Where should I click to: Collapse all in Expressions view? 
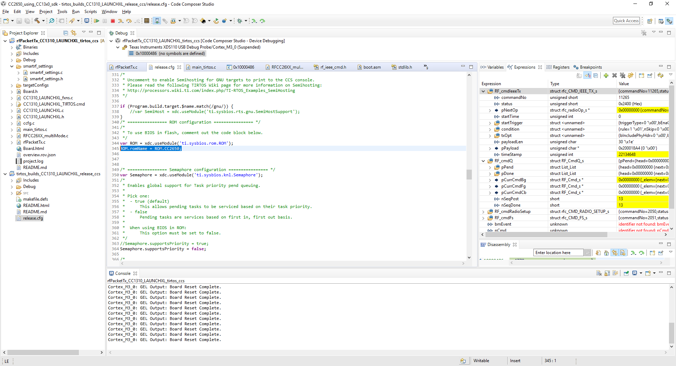click(x=596, y=76)
